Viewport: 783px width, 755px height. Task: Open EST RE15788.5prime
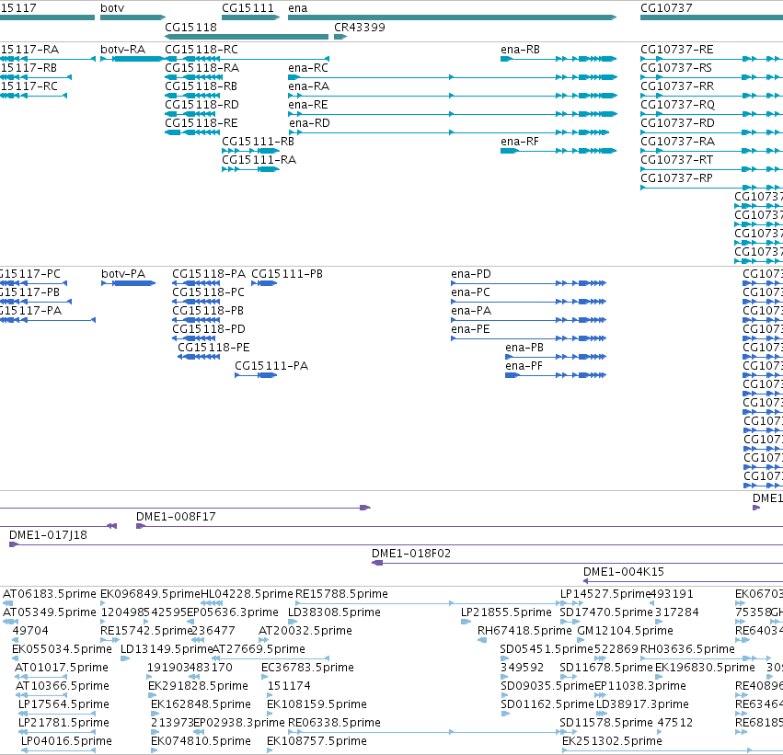pyautogui.click(x=341, y=594)
